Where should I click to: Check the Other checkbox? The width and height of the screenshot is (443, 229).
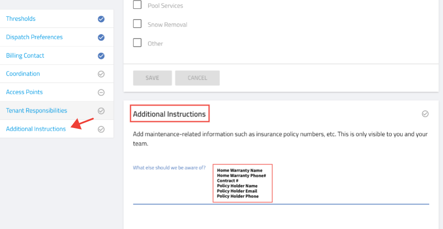(137, 43)
